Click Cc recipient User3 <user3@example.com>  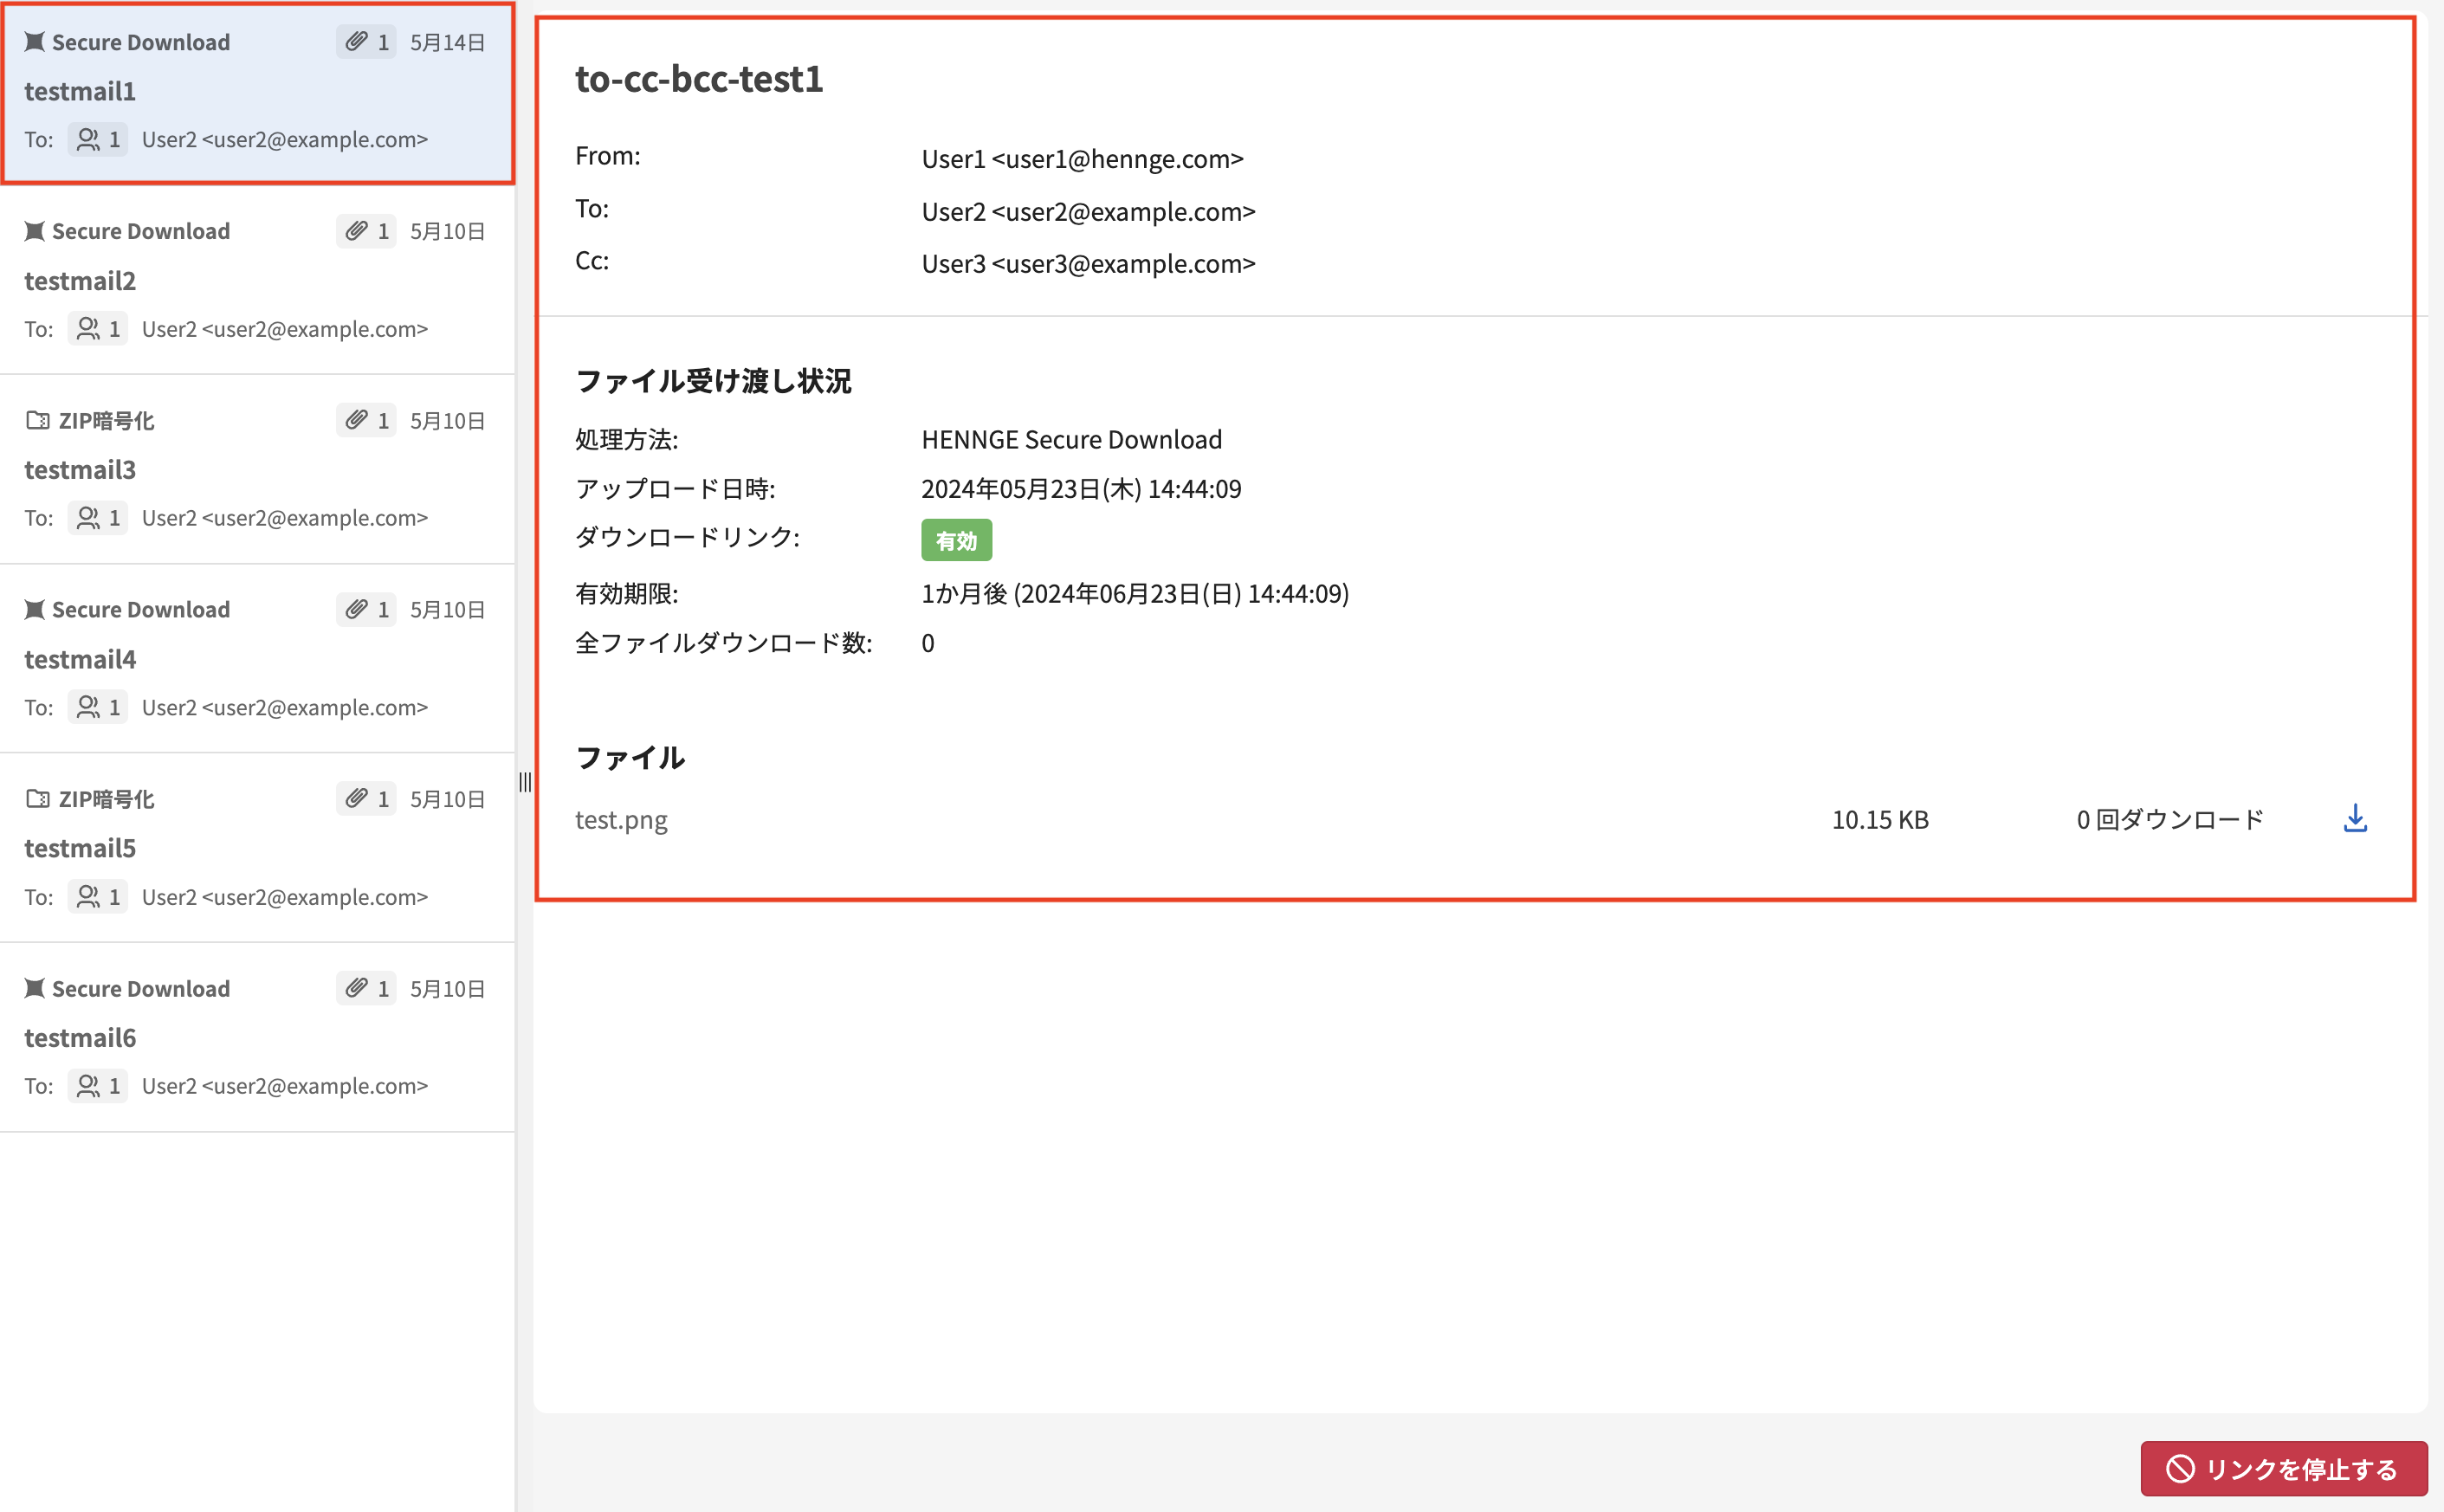(1088, 263)
